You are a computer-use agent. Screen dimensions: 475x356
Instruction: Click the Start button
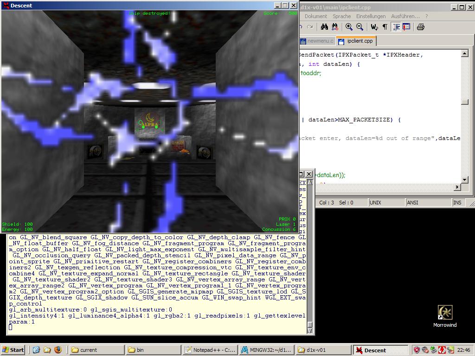13,350
